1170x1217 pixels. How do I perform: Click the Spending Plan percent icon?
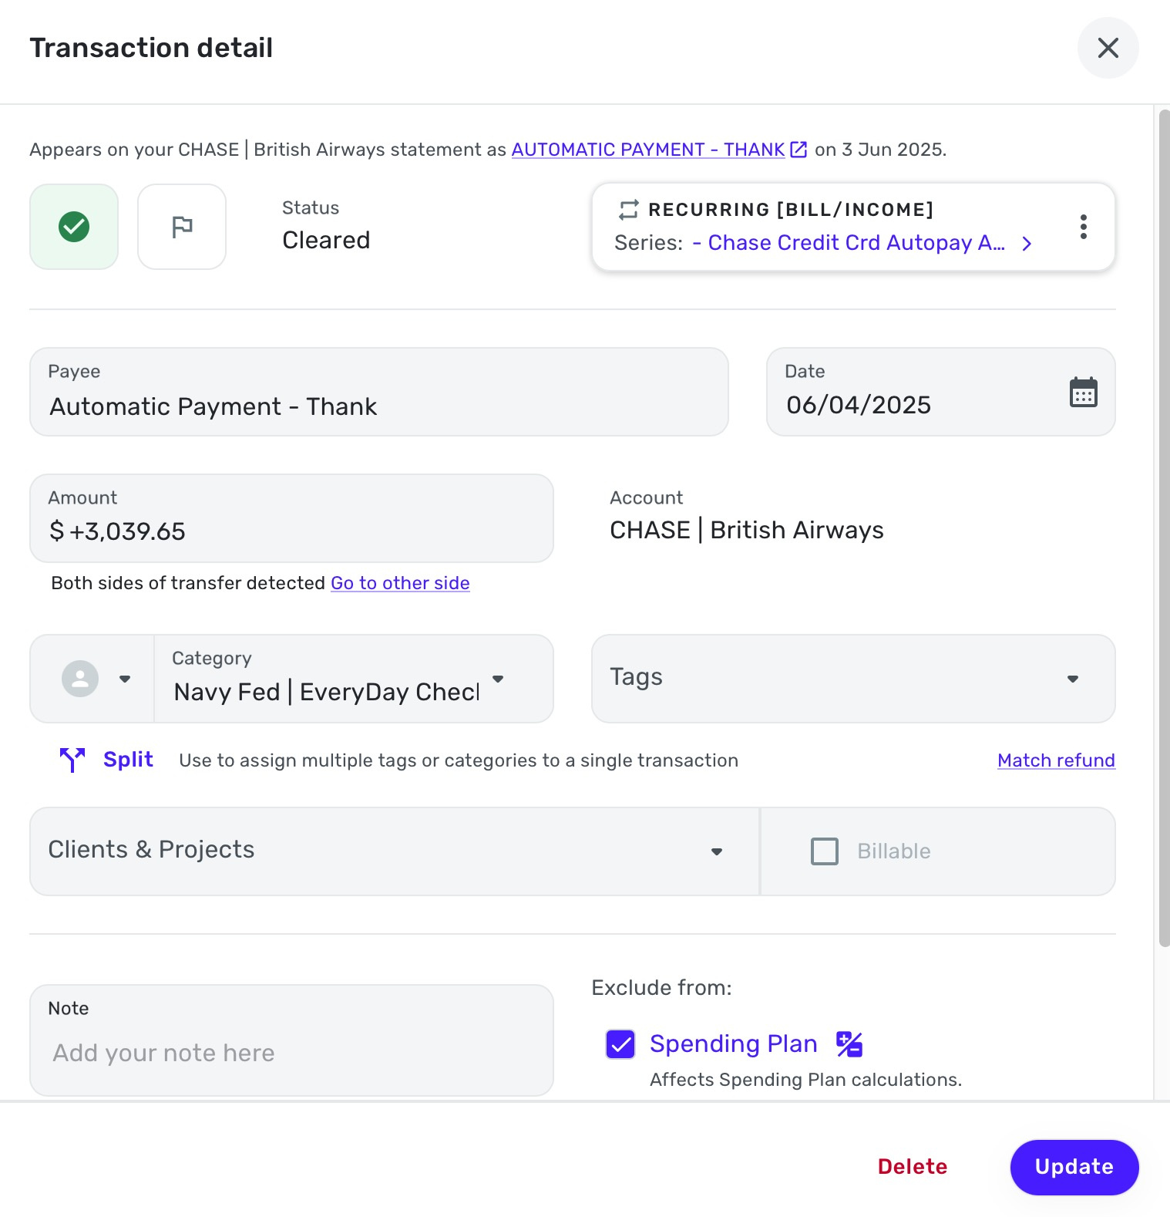pos(849,1044)
